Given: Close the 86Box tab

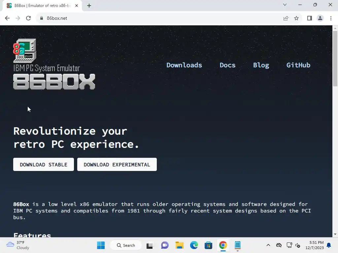Looking at the screenshot, I should [77, 6].
